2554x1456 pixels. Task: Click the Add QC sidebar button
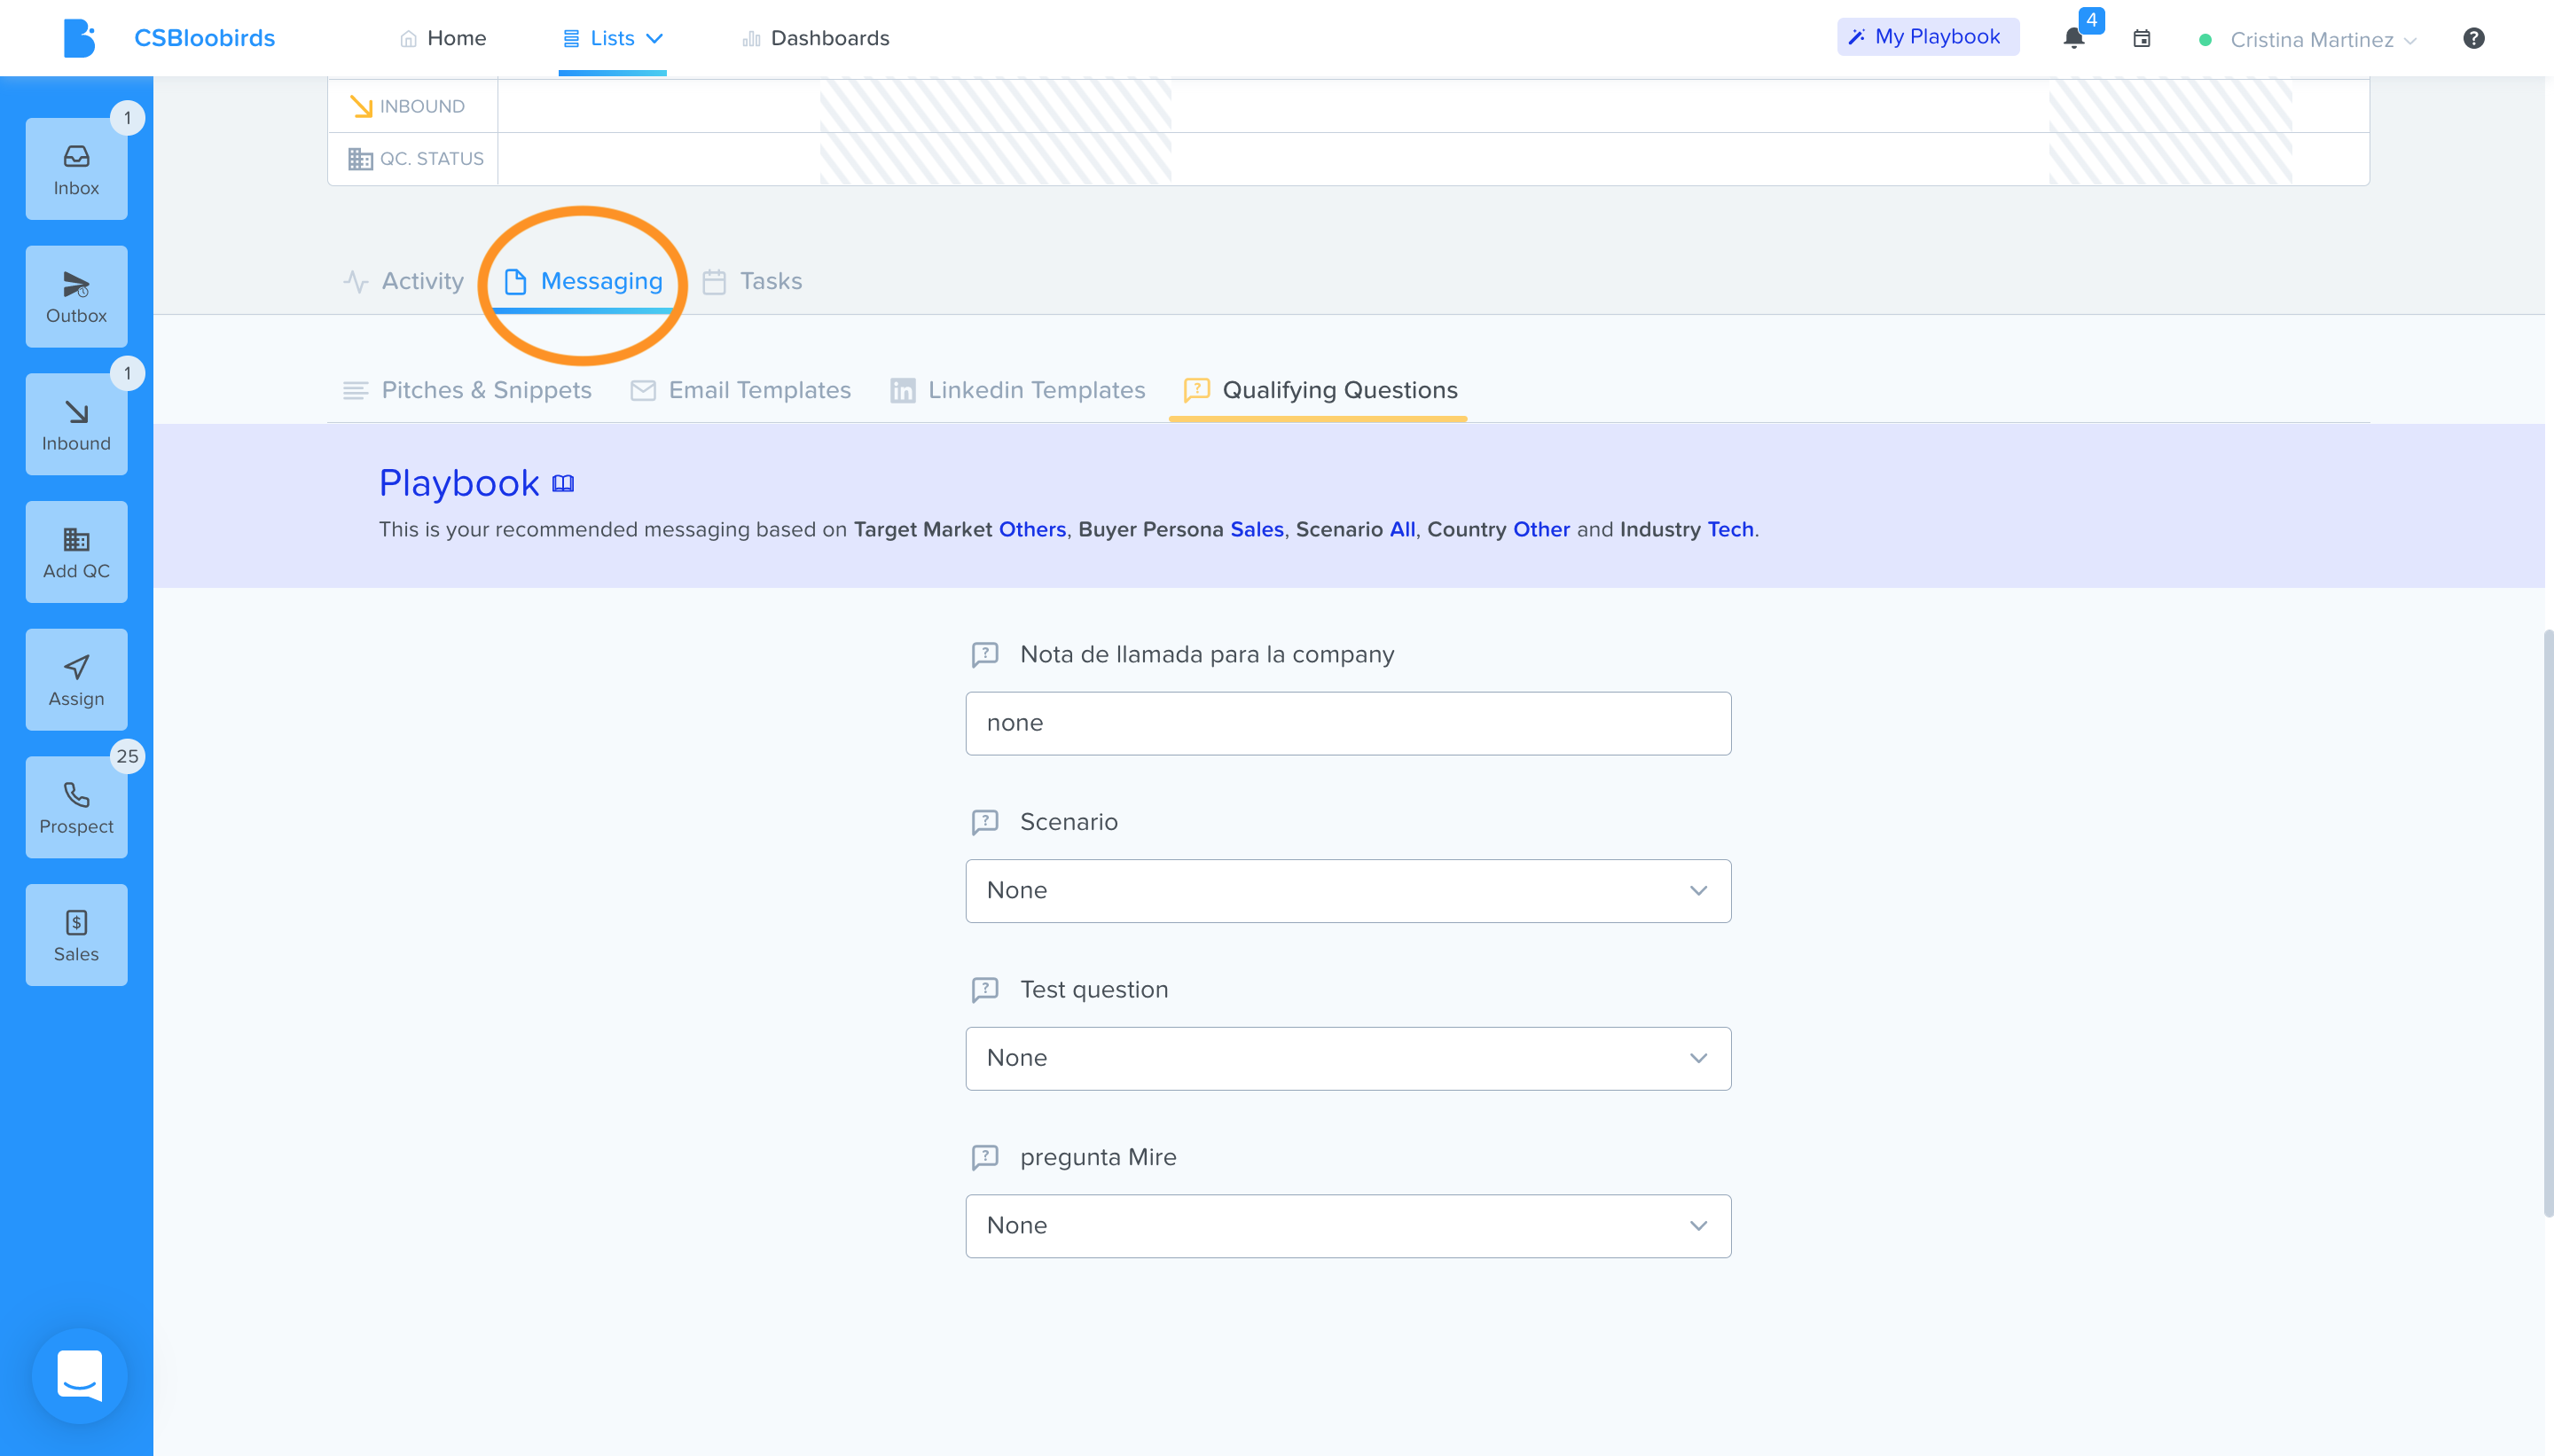pos(76,552)
